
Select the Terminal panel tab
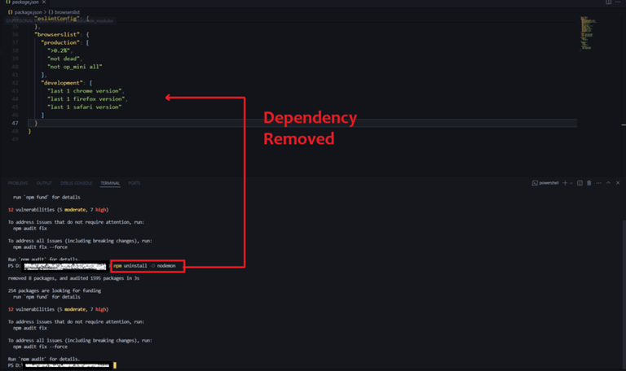110,183
